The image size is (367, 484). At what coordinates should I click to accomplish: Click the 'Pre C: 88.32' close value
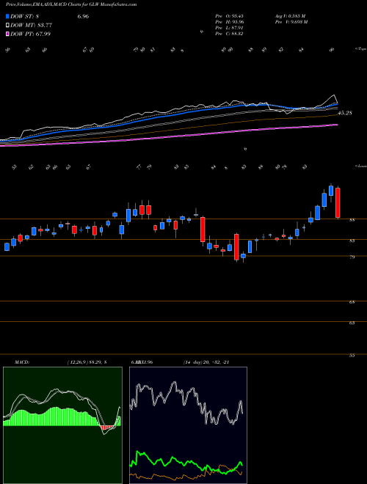[x=229, y=34]
